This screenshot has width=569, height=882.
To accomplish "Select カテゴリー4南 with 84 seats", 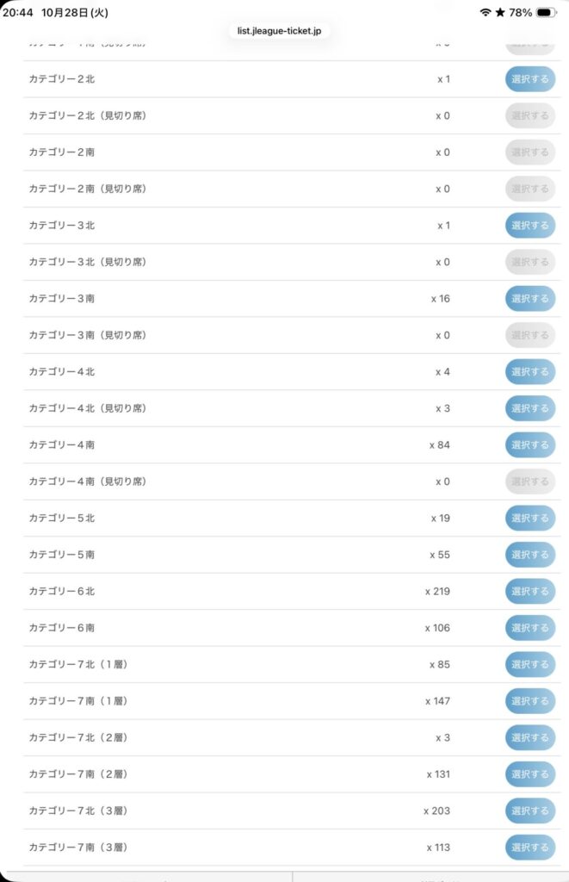I will pyautogui.click(x=529, y=445).
